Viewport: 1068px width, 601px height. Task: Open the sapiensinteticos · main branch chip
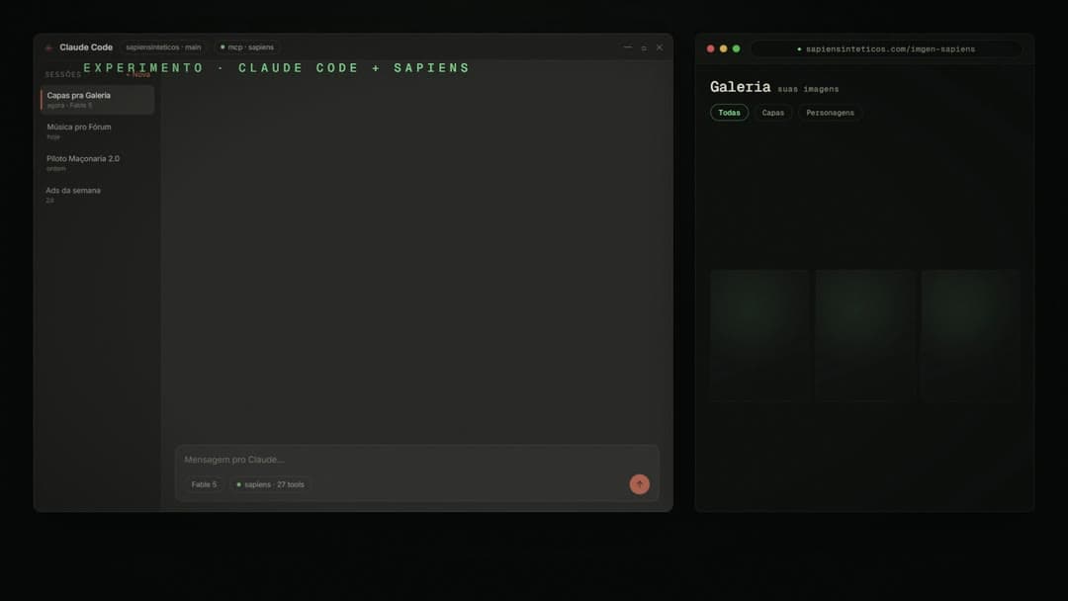click(x=163, y=47)
